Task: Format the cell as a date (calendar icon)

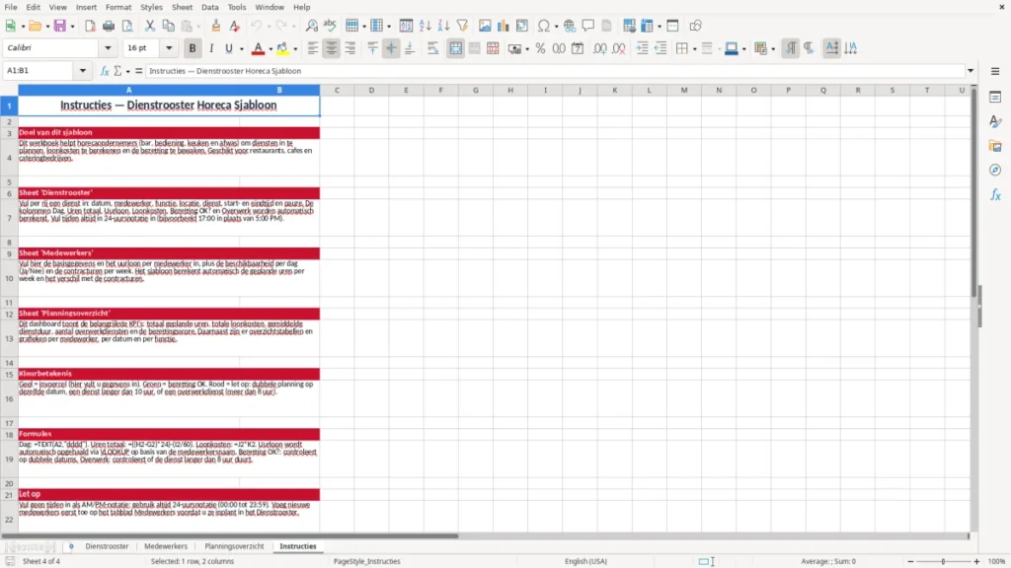Action: pos(578,48)
